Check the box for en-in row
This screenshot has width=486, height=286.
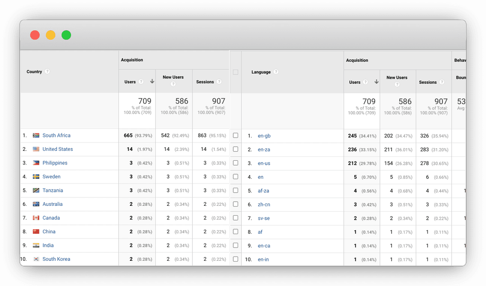(x=235, y=259)
